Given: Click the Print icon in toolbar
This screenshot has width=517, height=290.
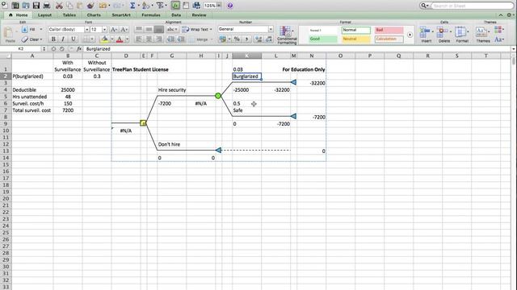Looking at the screenshot, I should [47, 6].
